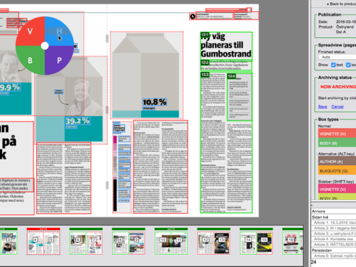This screenshot has height=267, width=356.
Task: Open the pages 8-9 spread thumbnail
Action: coord(129,241)
